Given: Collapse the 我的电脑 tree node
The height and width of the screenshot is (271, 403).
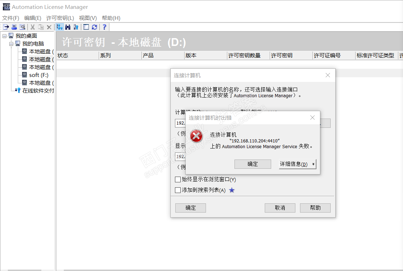Looking at the screenshot, I should pyautogui.click(x=11, y=44).
